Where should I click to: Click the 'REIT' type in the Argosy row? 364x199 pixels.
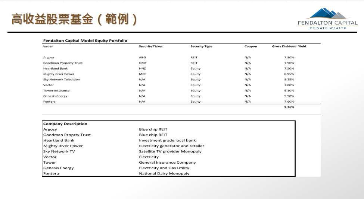pos(194,57)
